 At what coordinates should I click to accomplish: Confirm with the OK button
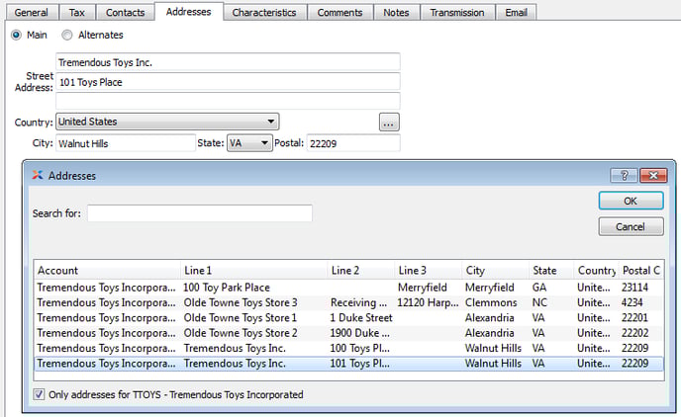tap(631, 202)
